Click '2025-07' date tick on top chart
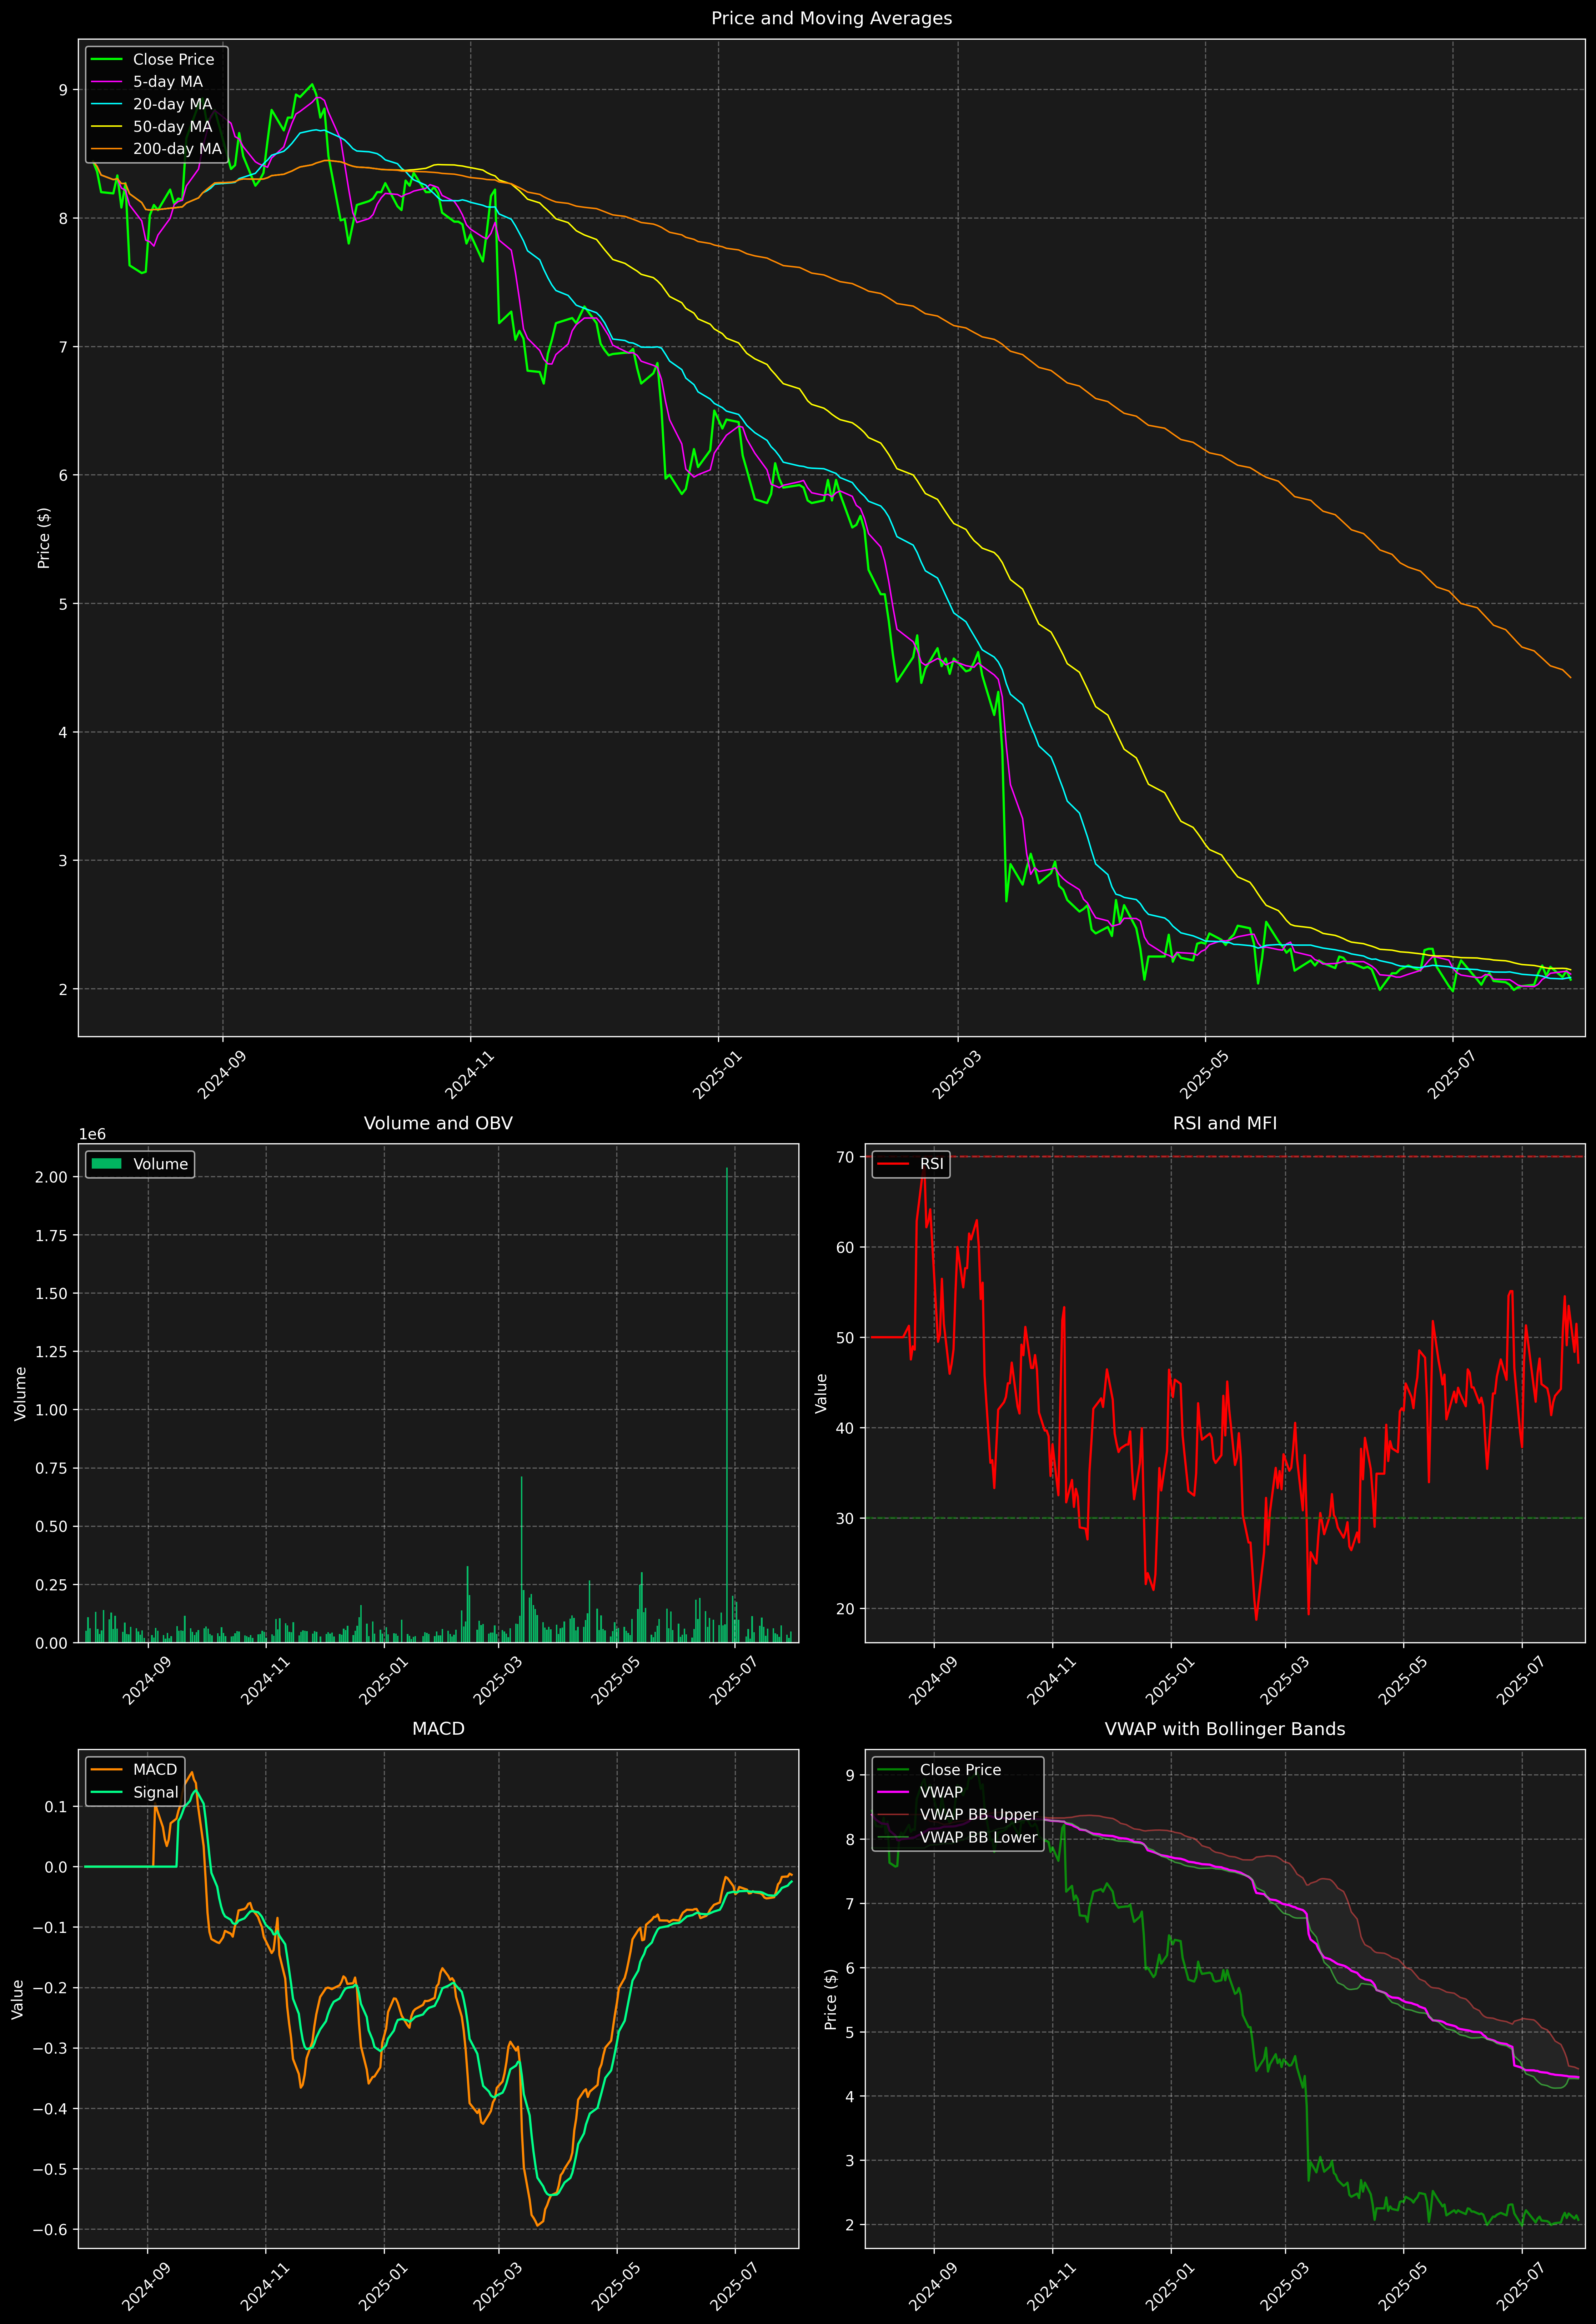 pyautogui.click(x=1452, y=1075)
